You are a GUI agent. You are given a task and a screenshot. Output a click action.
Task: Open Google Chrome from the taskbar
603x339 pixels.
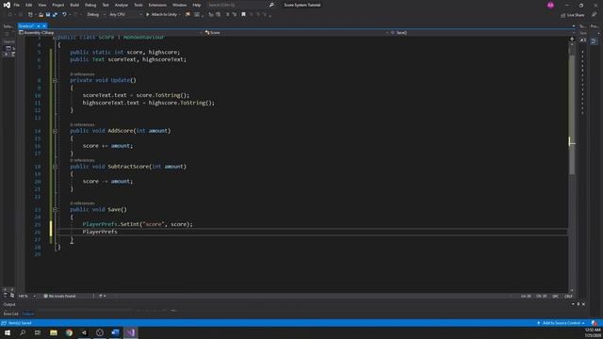pyautogui.click(x=69, y=332)
